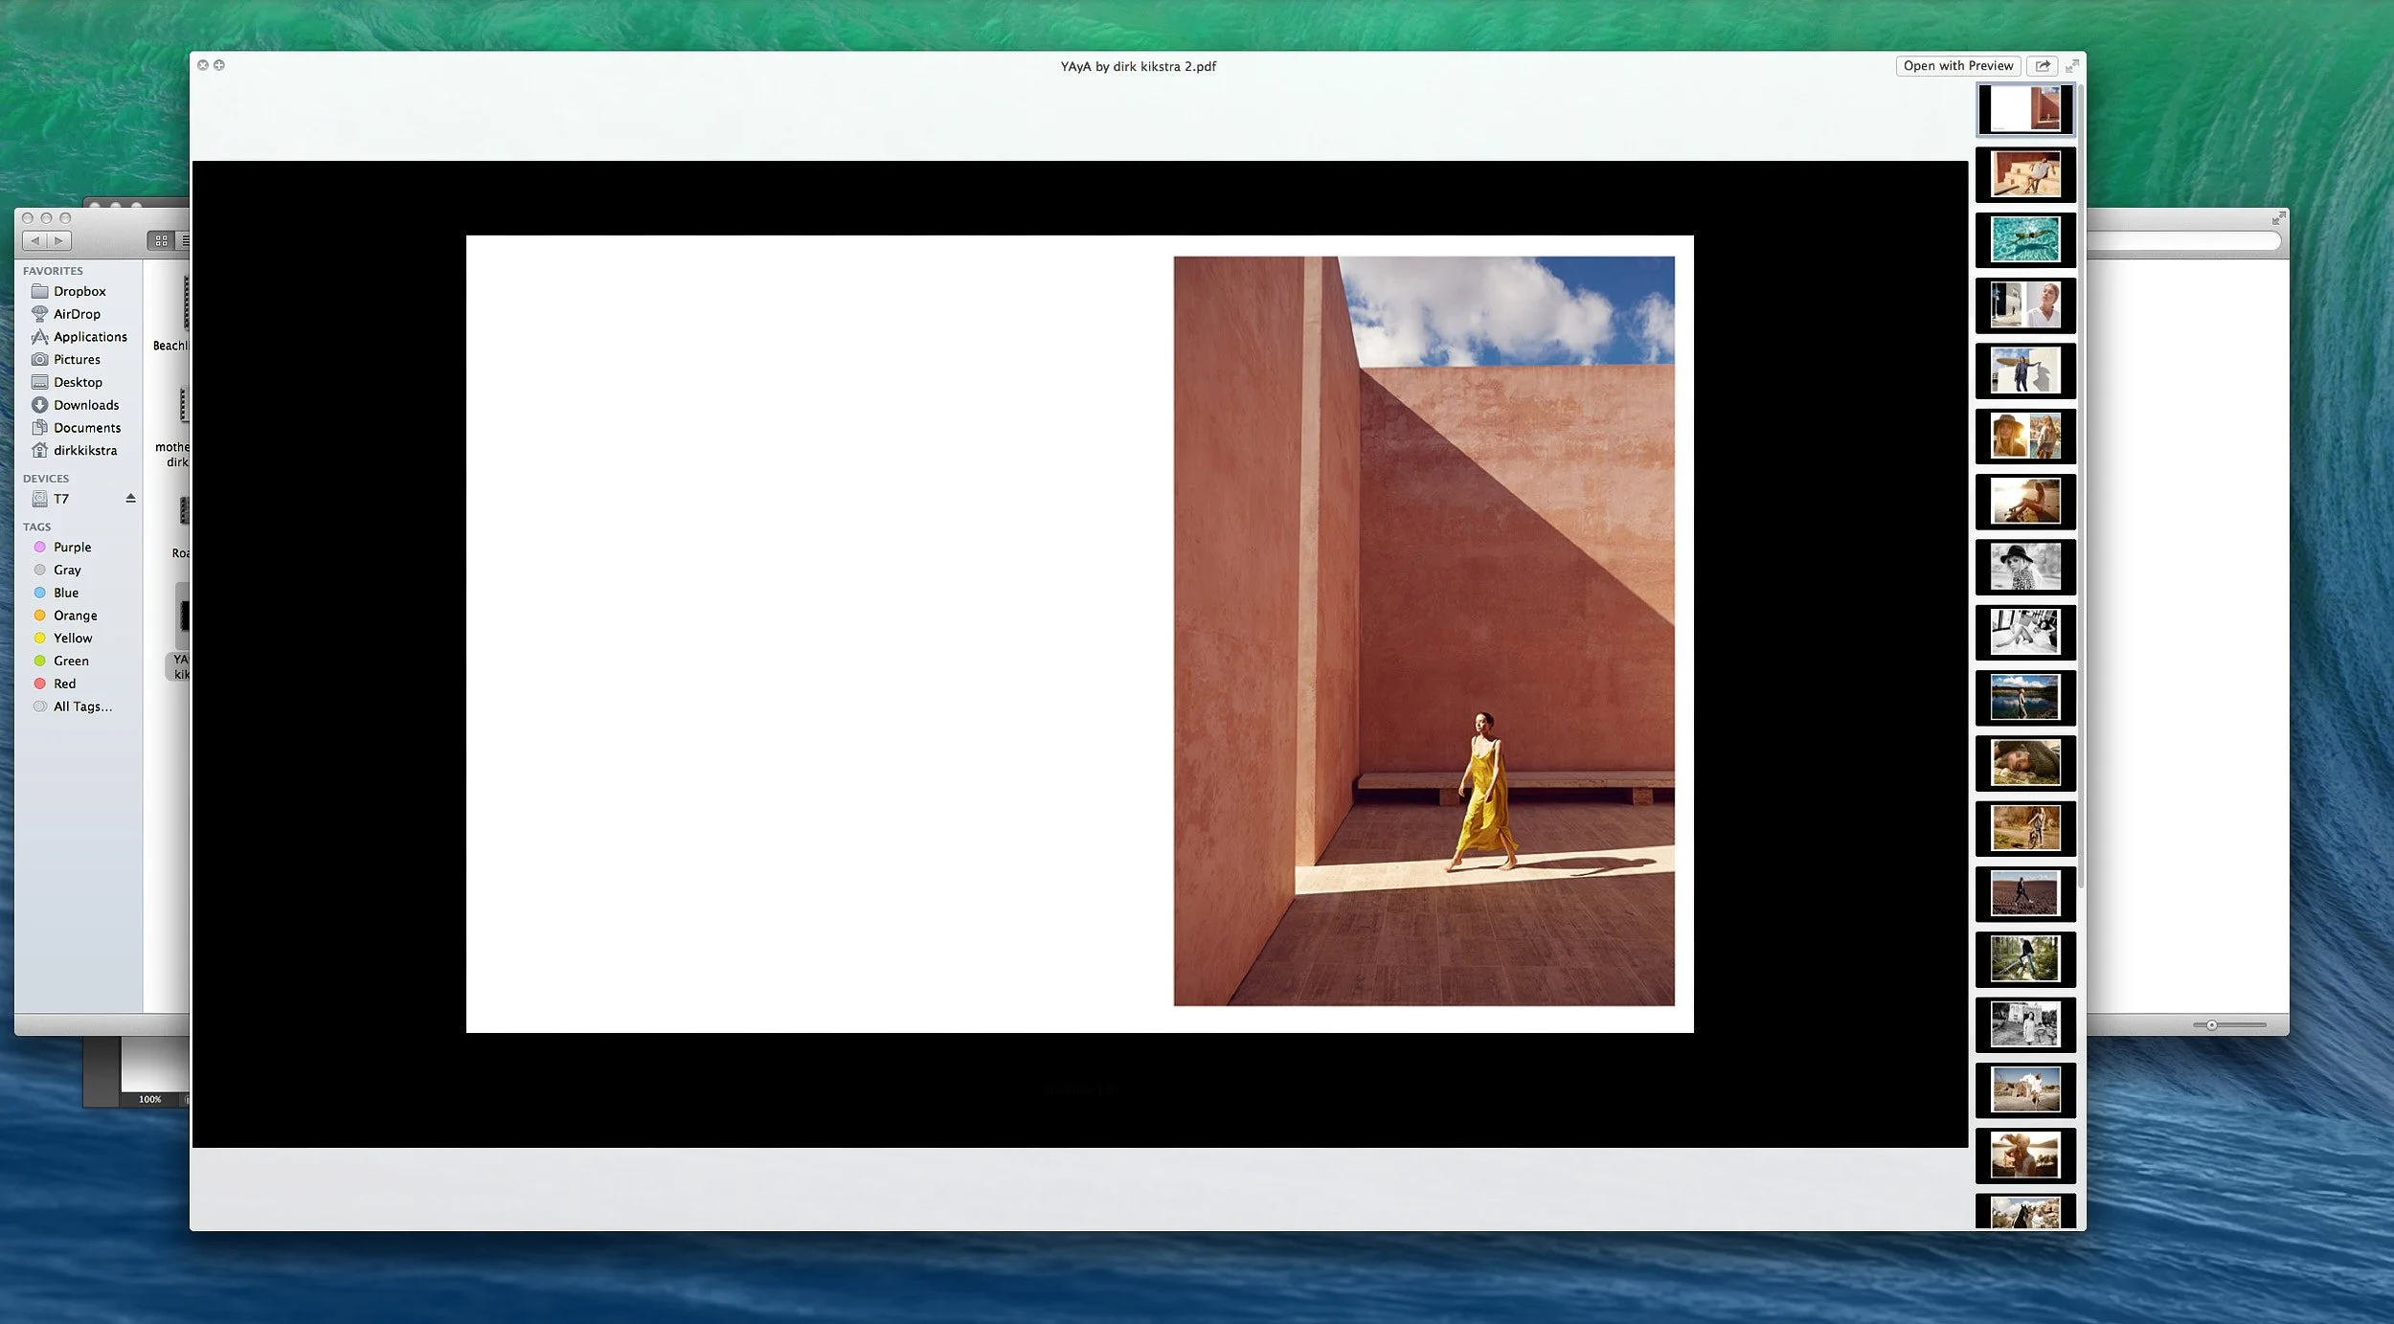Eject the T7 drive
Viewport: 2394px width, 1324px height.
(x=130, y=499)
